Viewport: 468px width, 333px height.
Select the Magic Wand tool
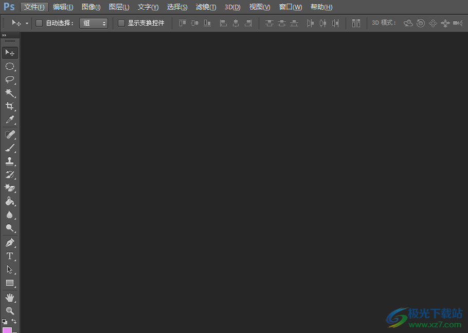pos(10,93)
